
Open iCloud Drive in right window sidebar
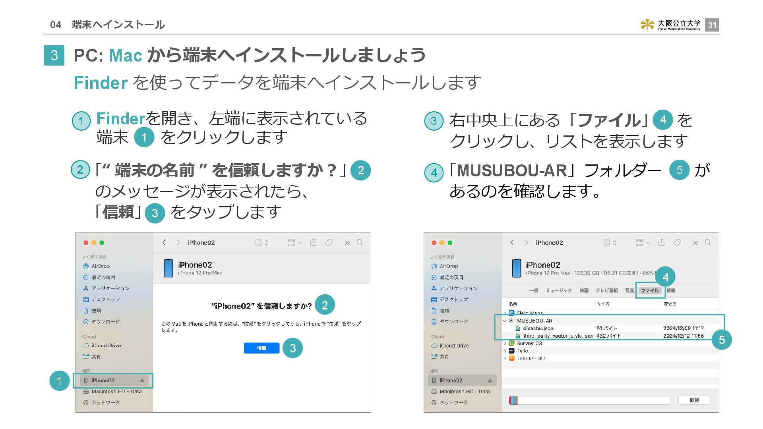450,346
